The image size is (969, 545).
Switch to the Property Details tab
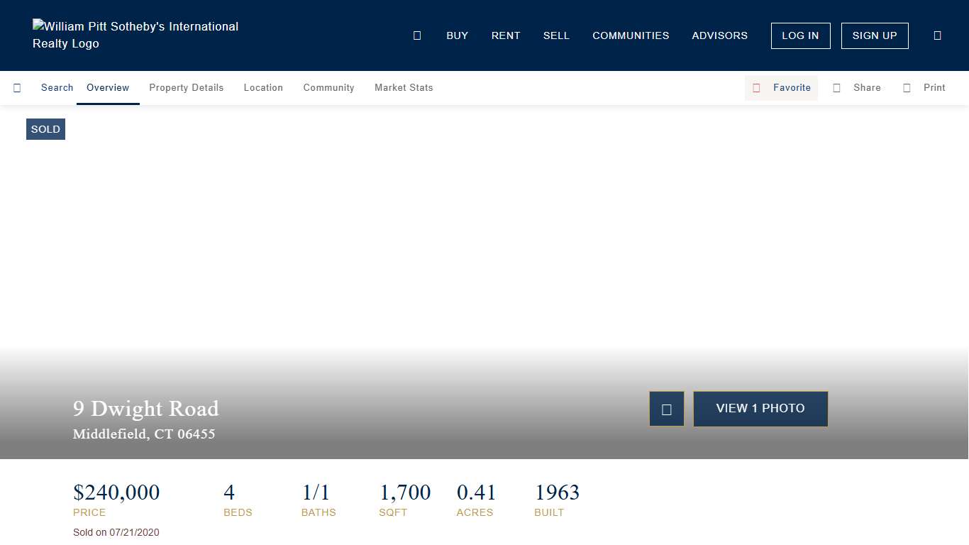[x=186, y=88]
